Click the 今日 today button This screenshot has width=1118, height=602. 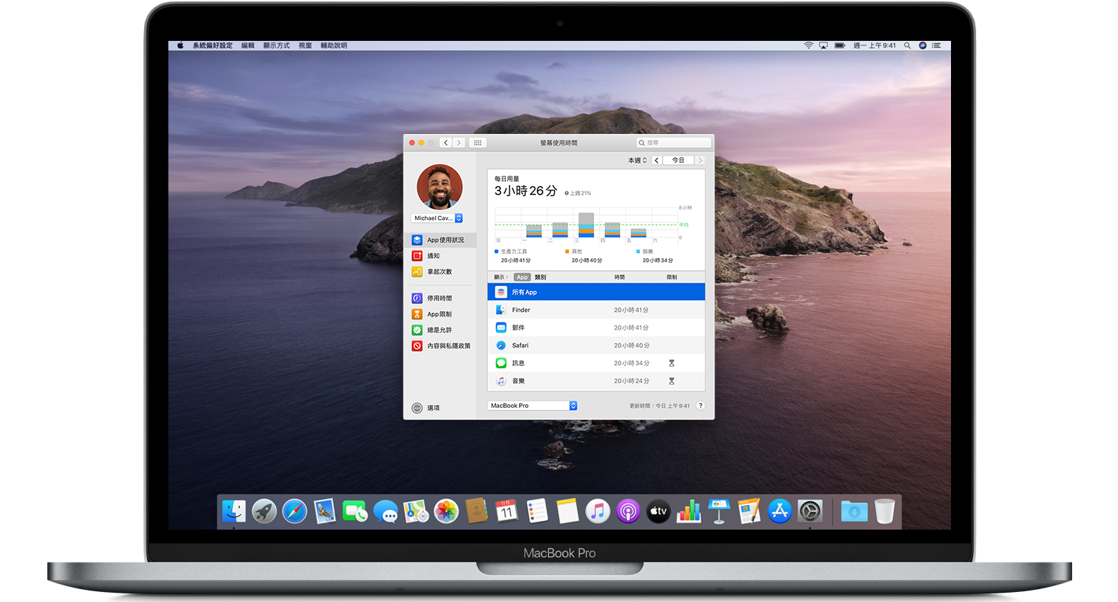point(678,161)
